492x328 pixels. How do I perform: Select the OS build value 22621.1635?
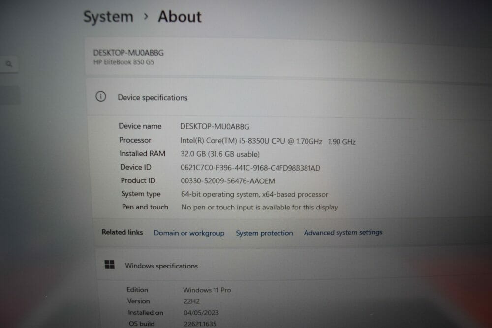tap(200, 324)
